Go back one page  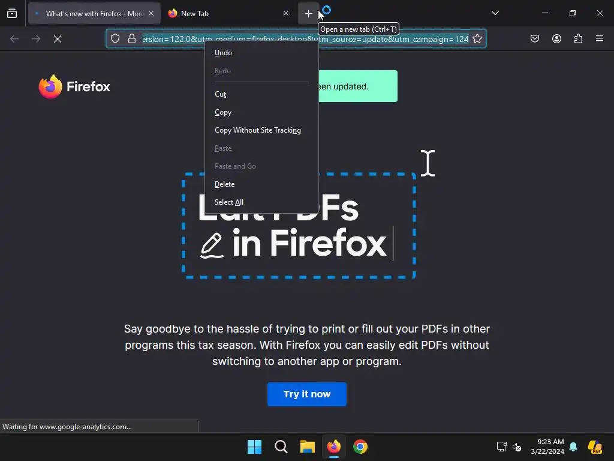pos(14,39)
